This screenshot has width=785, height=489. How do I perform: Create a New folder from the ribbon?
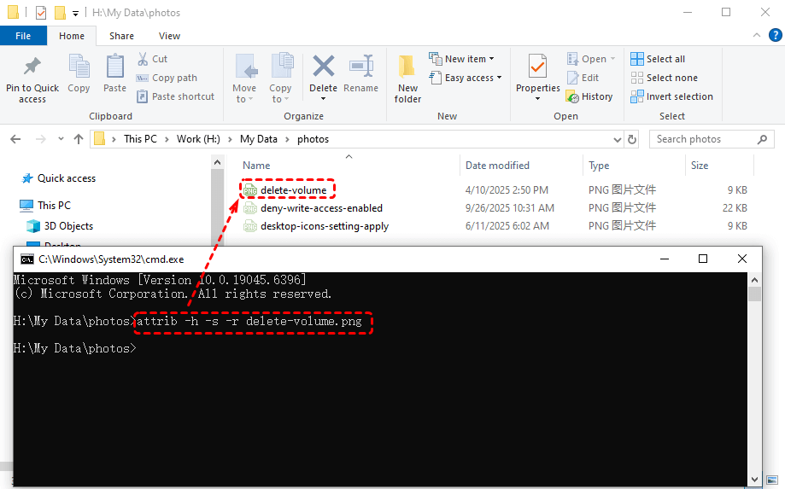(407, 68)
